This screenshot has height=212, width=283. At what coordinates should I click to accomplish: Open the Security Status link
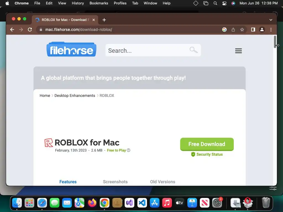point(209,154)
